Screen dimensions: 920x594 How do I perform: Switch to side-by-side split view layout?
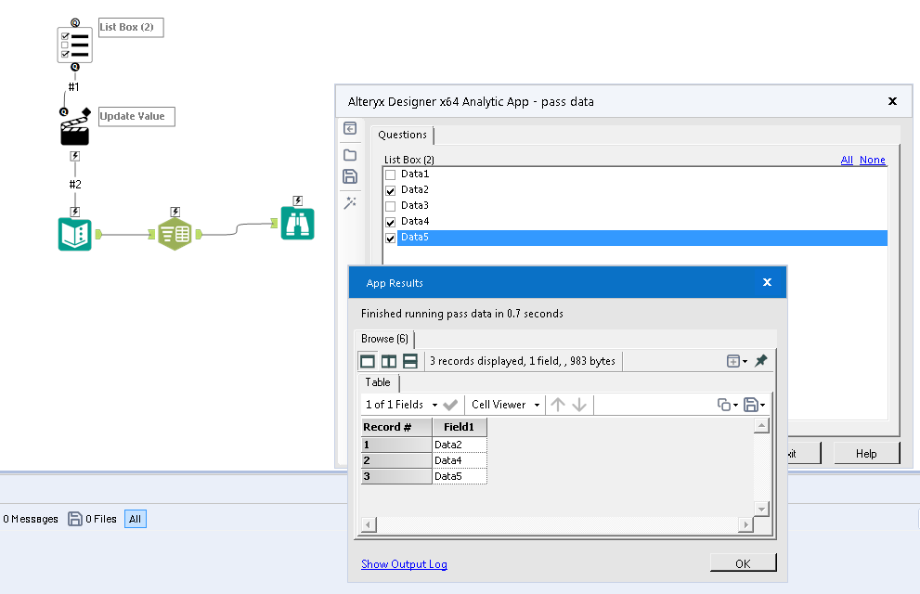[389, 361]
